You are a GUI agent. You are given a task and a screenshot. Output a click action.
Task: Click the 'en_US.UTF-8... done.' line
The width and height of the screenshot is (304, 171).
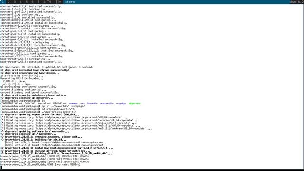18,84
